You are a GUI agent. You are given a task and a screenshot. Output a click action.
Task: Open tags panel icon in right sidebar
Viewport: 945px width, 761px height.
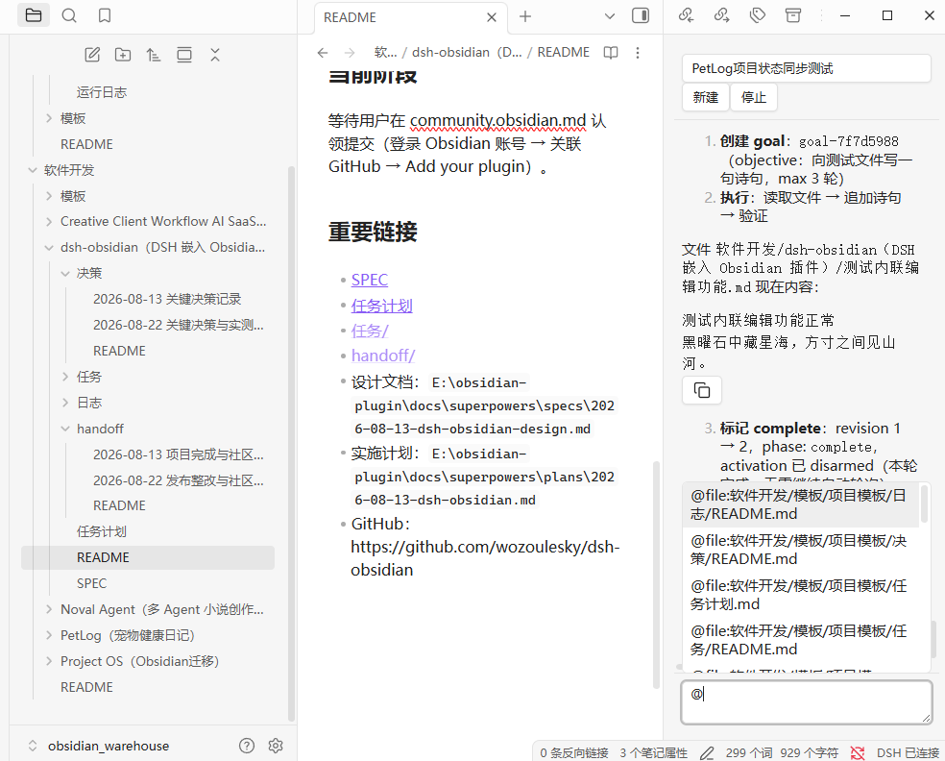click(758, 15)
